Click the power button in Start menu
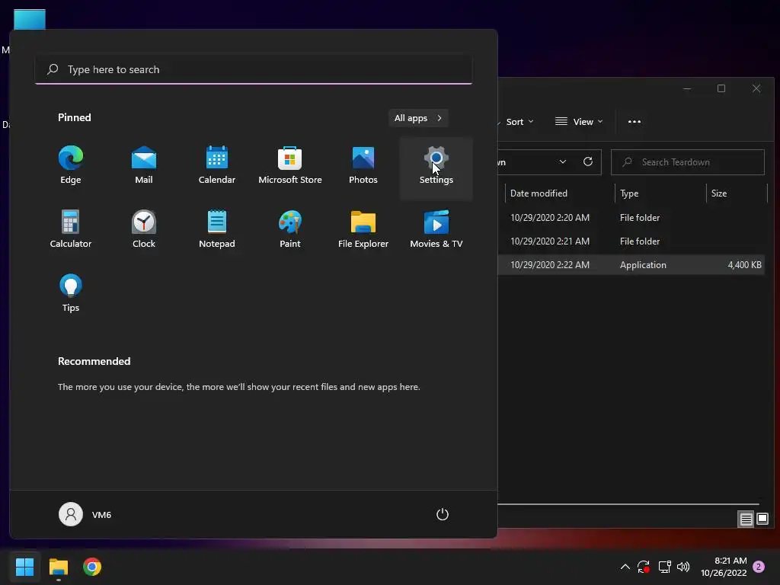The width and height of the screenshot is (780, 585). click(443, 514)
